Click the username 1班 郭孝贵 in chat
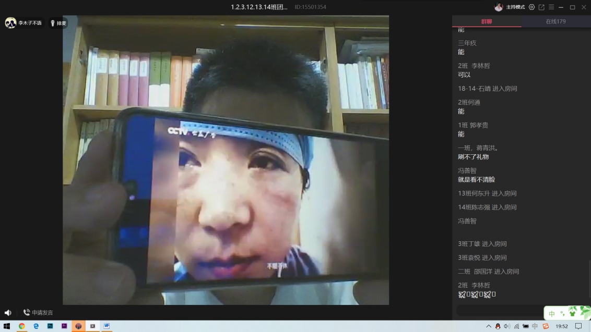 (x=473, y=125)
